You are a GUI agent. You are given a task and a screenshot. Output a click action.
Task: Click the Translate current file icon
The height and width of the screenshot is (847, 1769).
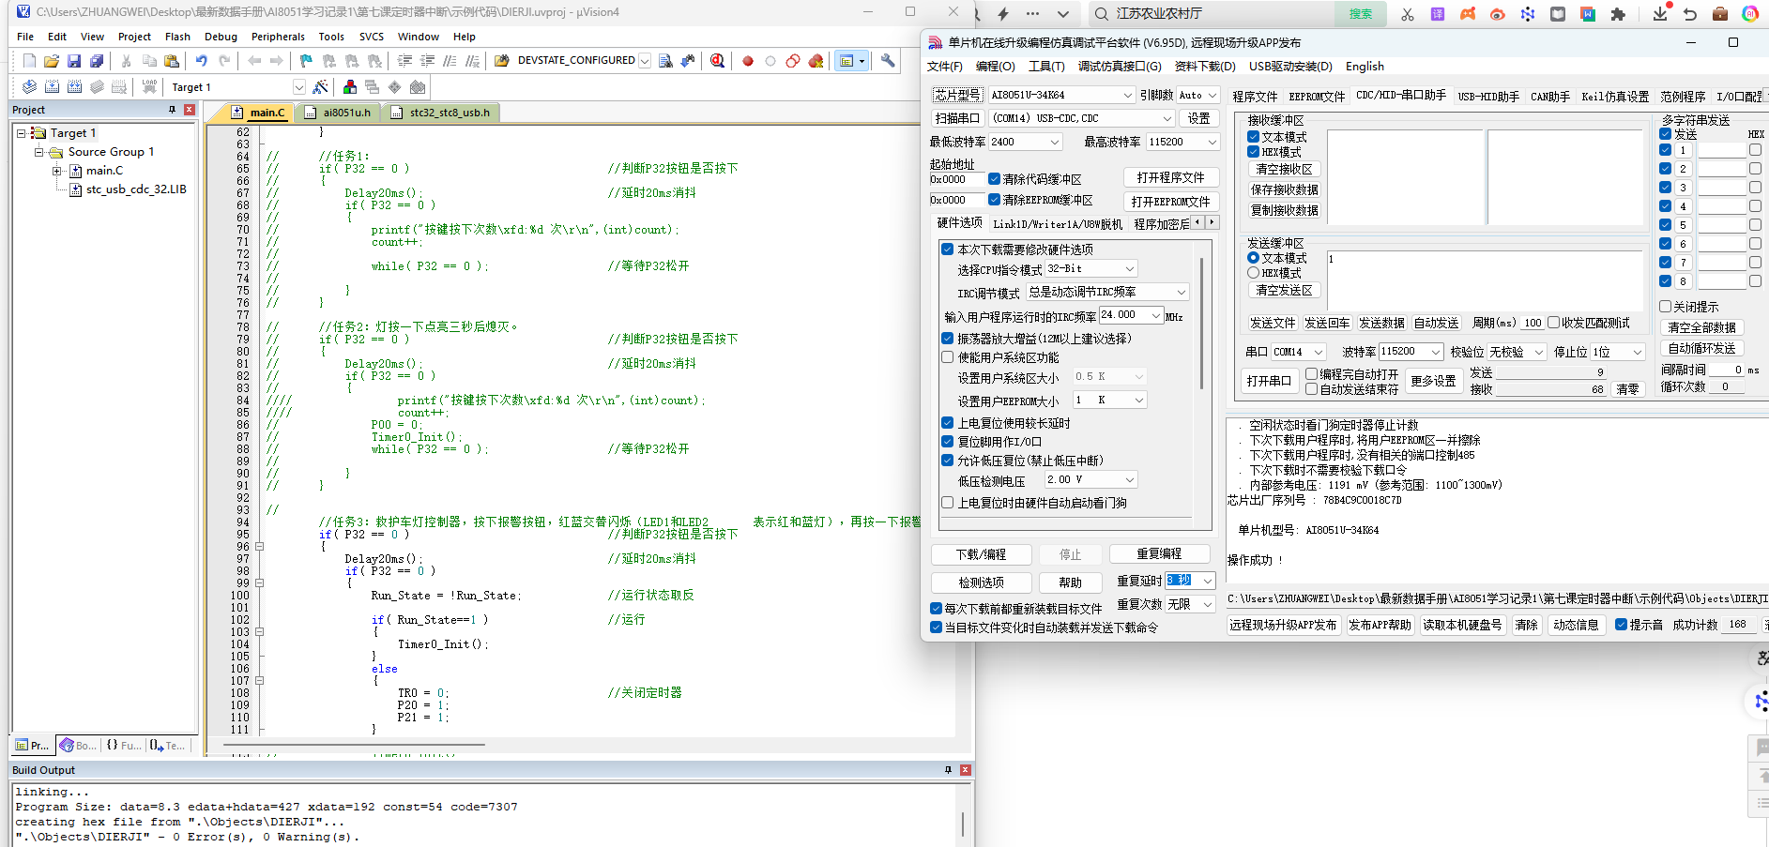[x=29, y=87]
